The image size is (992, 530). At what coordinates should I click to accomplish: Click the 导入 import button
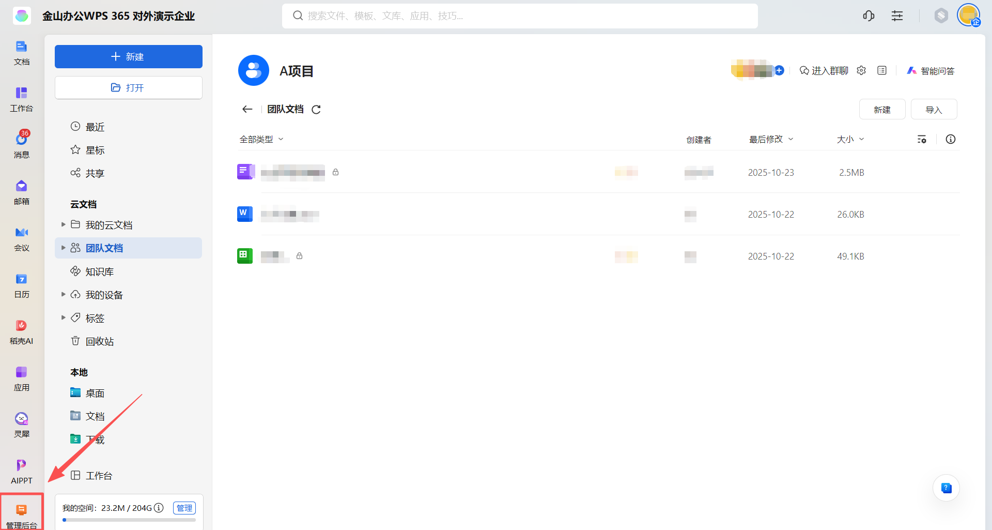tap(934, 110)
